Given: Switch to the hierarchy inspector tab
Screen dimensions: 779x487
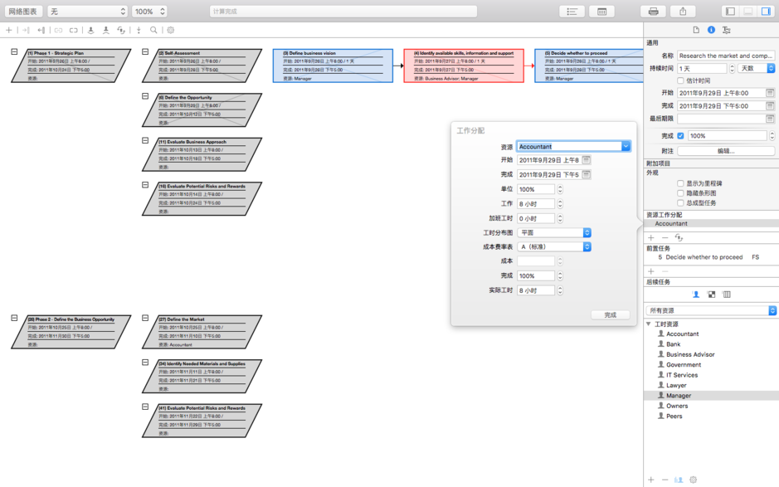Looking at the screenshot, I should point(727,29).
